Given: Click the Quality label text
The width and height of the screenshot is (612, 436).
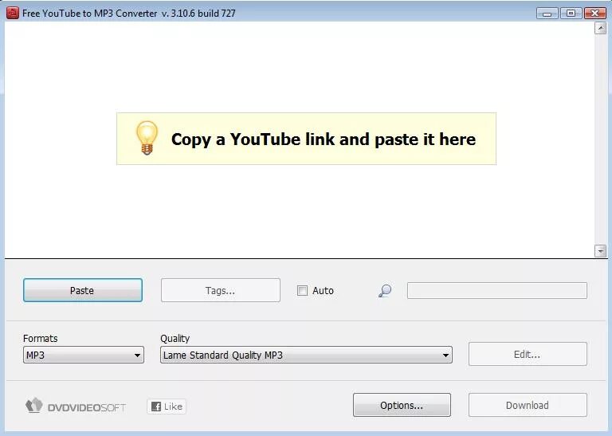Looking at the screenshot, I should coord(175,339).
